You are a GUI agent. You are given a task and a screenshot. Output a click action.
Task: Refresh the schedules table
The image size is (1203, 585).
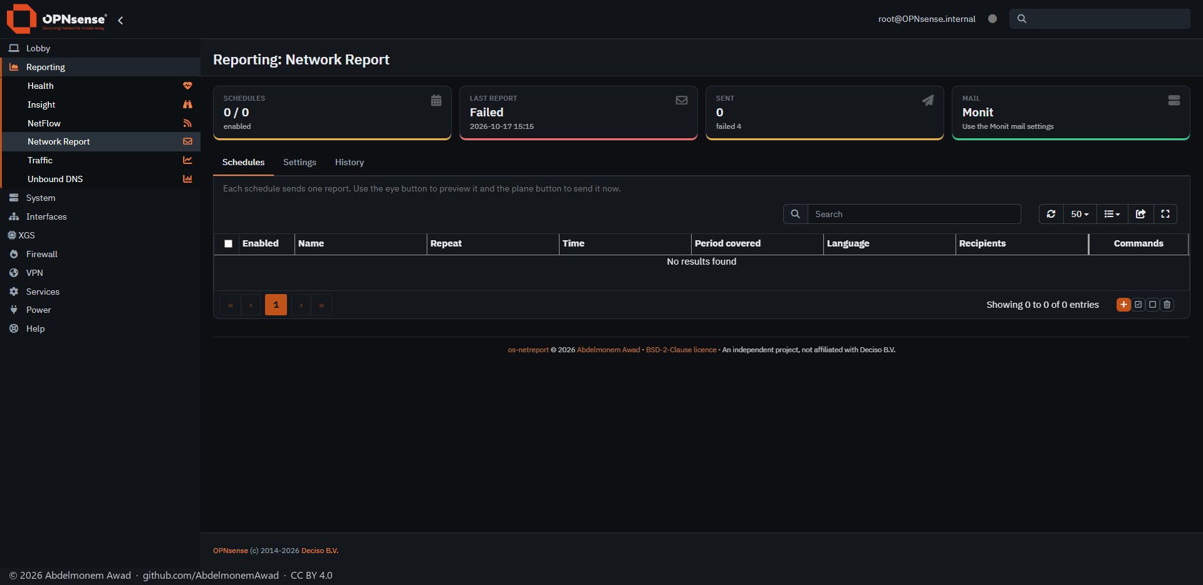[1051, 214]
